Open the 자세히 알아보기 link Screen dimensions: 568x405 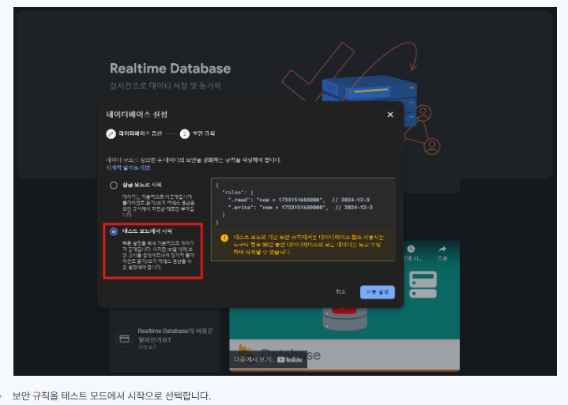128,167
